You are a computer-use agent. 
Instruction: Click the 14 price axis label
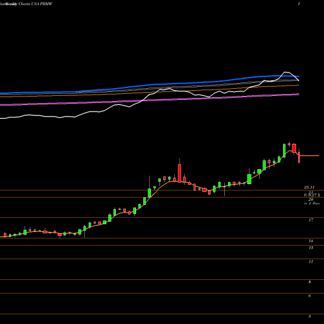click(311, 241)
